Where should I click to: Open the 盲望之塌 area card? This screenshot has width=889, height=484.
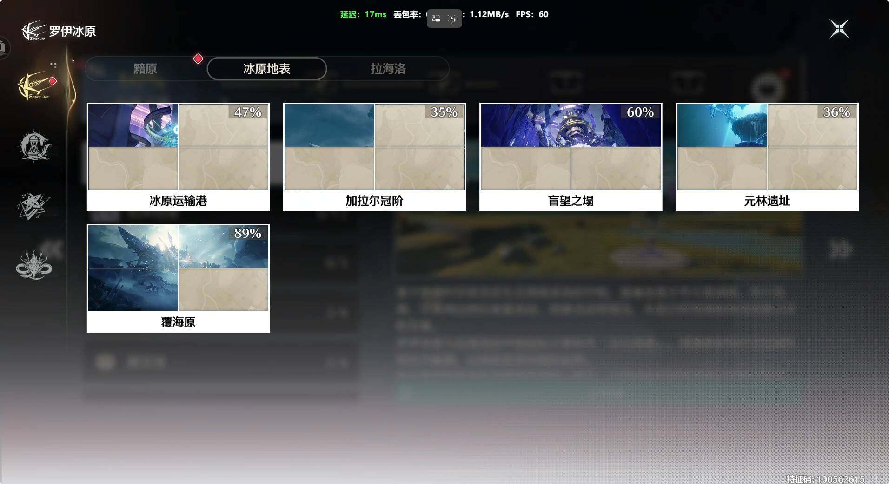pos(571,157)
